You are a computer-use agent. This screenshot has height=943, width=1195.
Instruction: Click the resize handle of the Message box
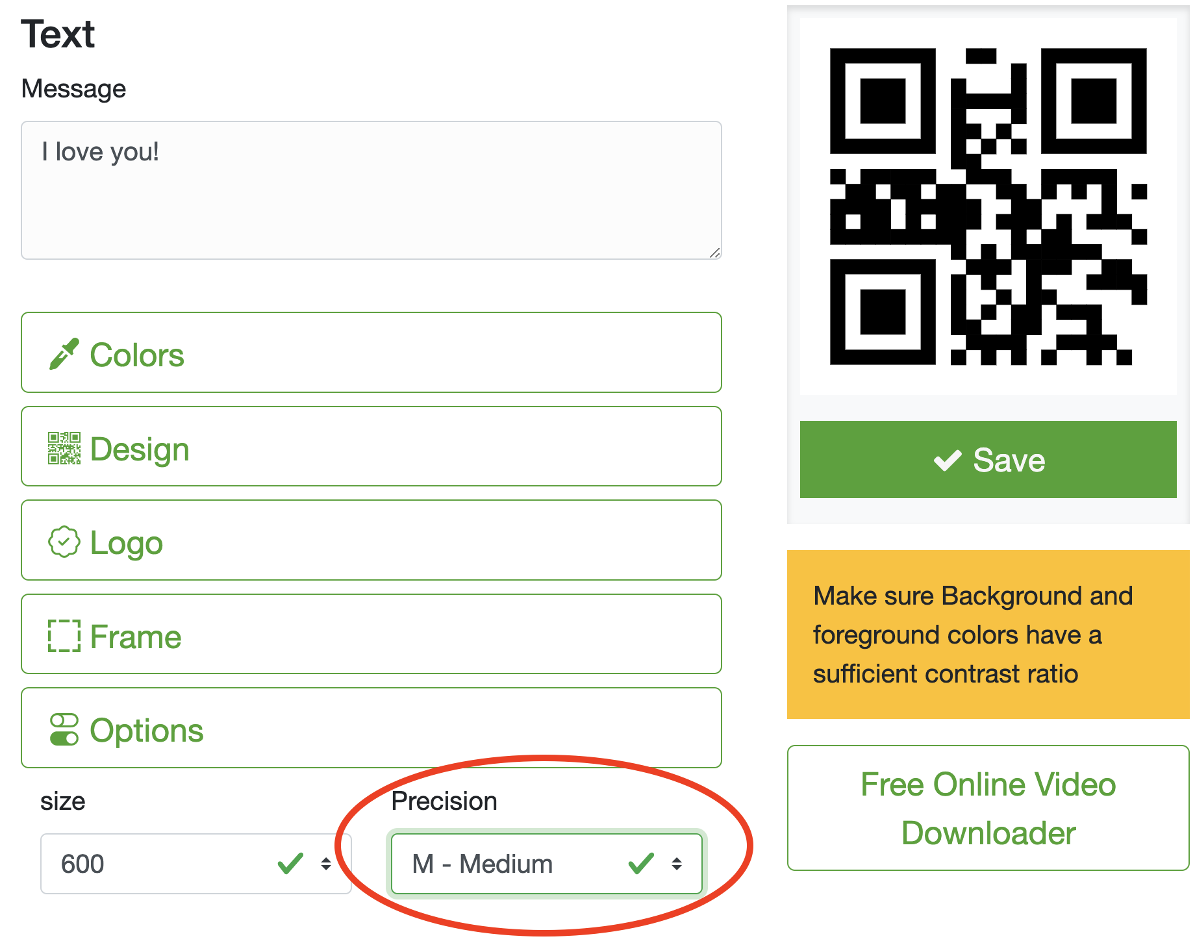click(x=714, y=253)
